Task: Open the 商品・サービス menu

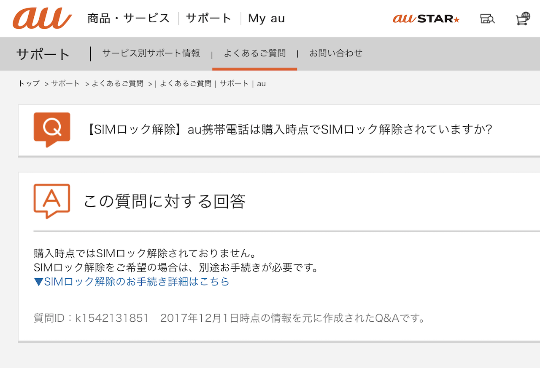Action: [128, 19]
